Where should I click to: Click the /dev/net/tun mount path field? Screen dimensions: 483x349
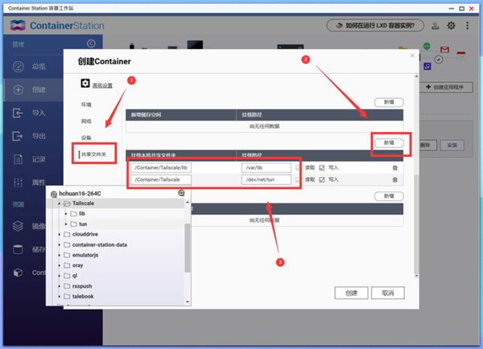(266, 180)
